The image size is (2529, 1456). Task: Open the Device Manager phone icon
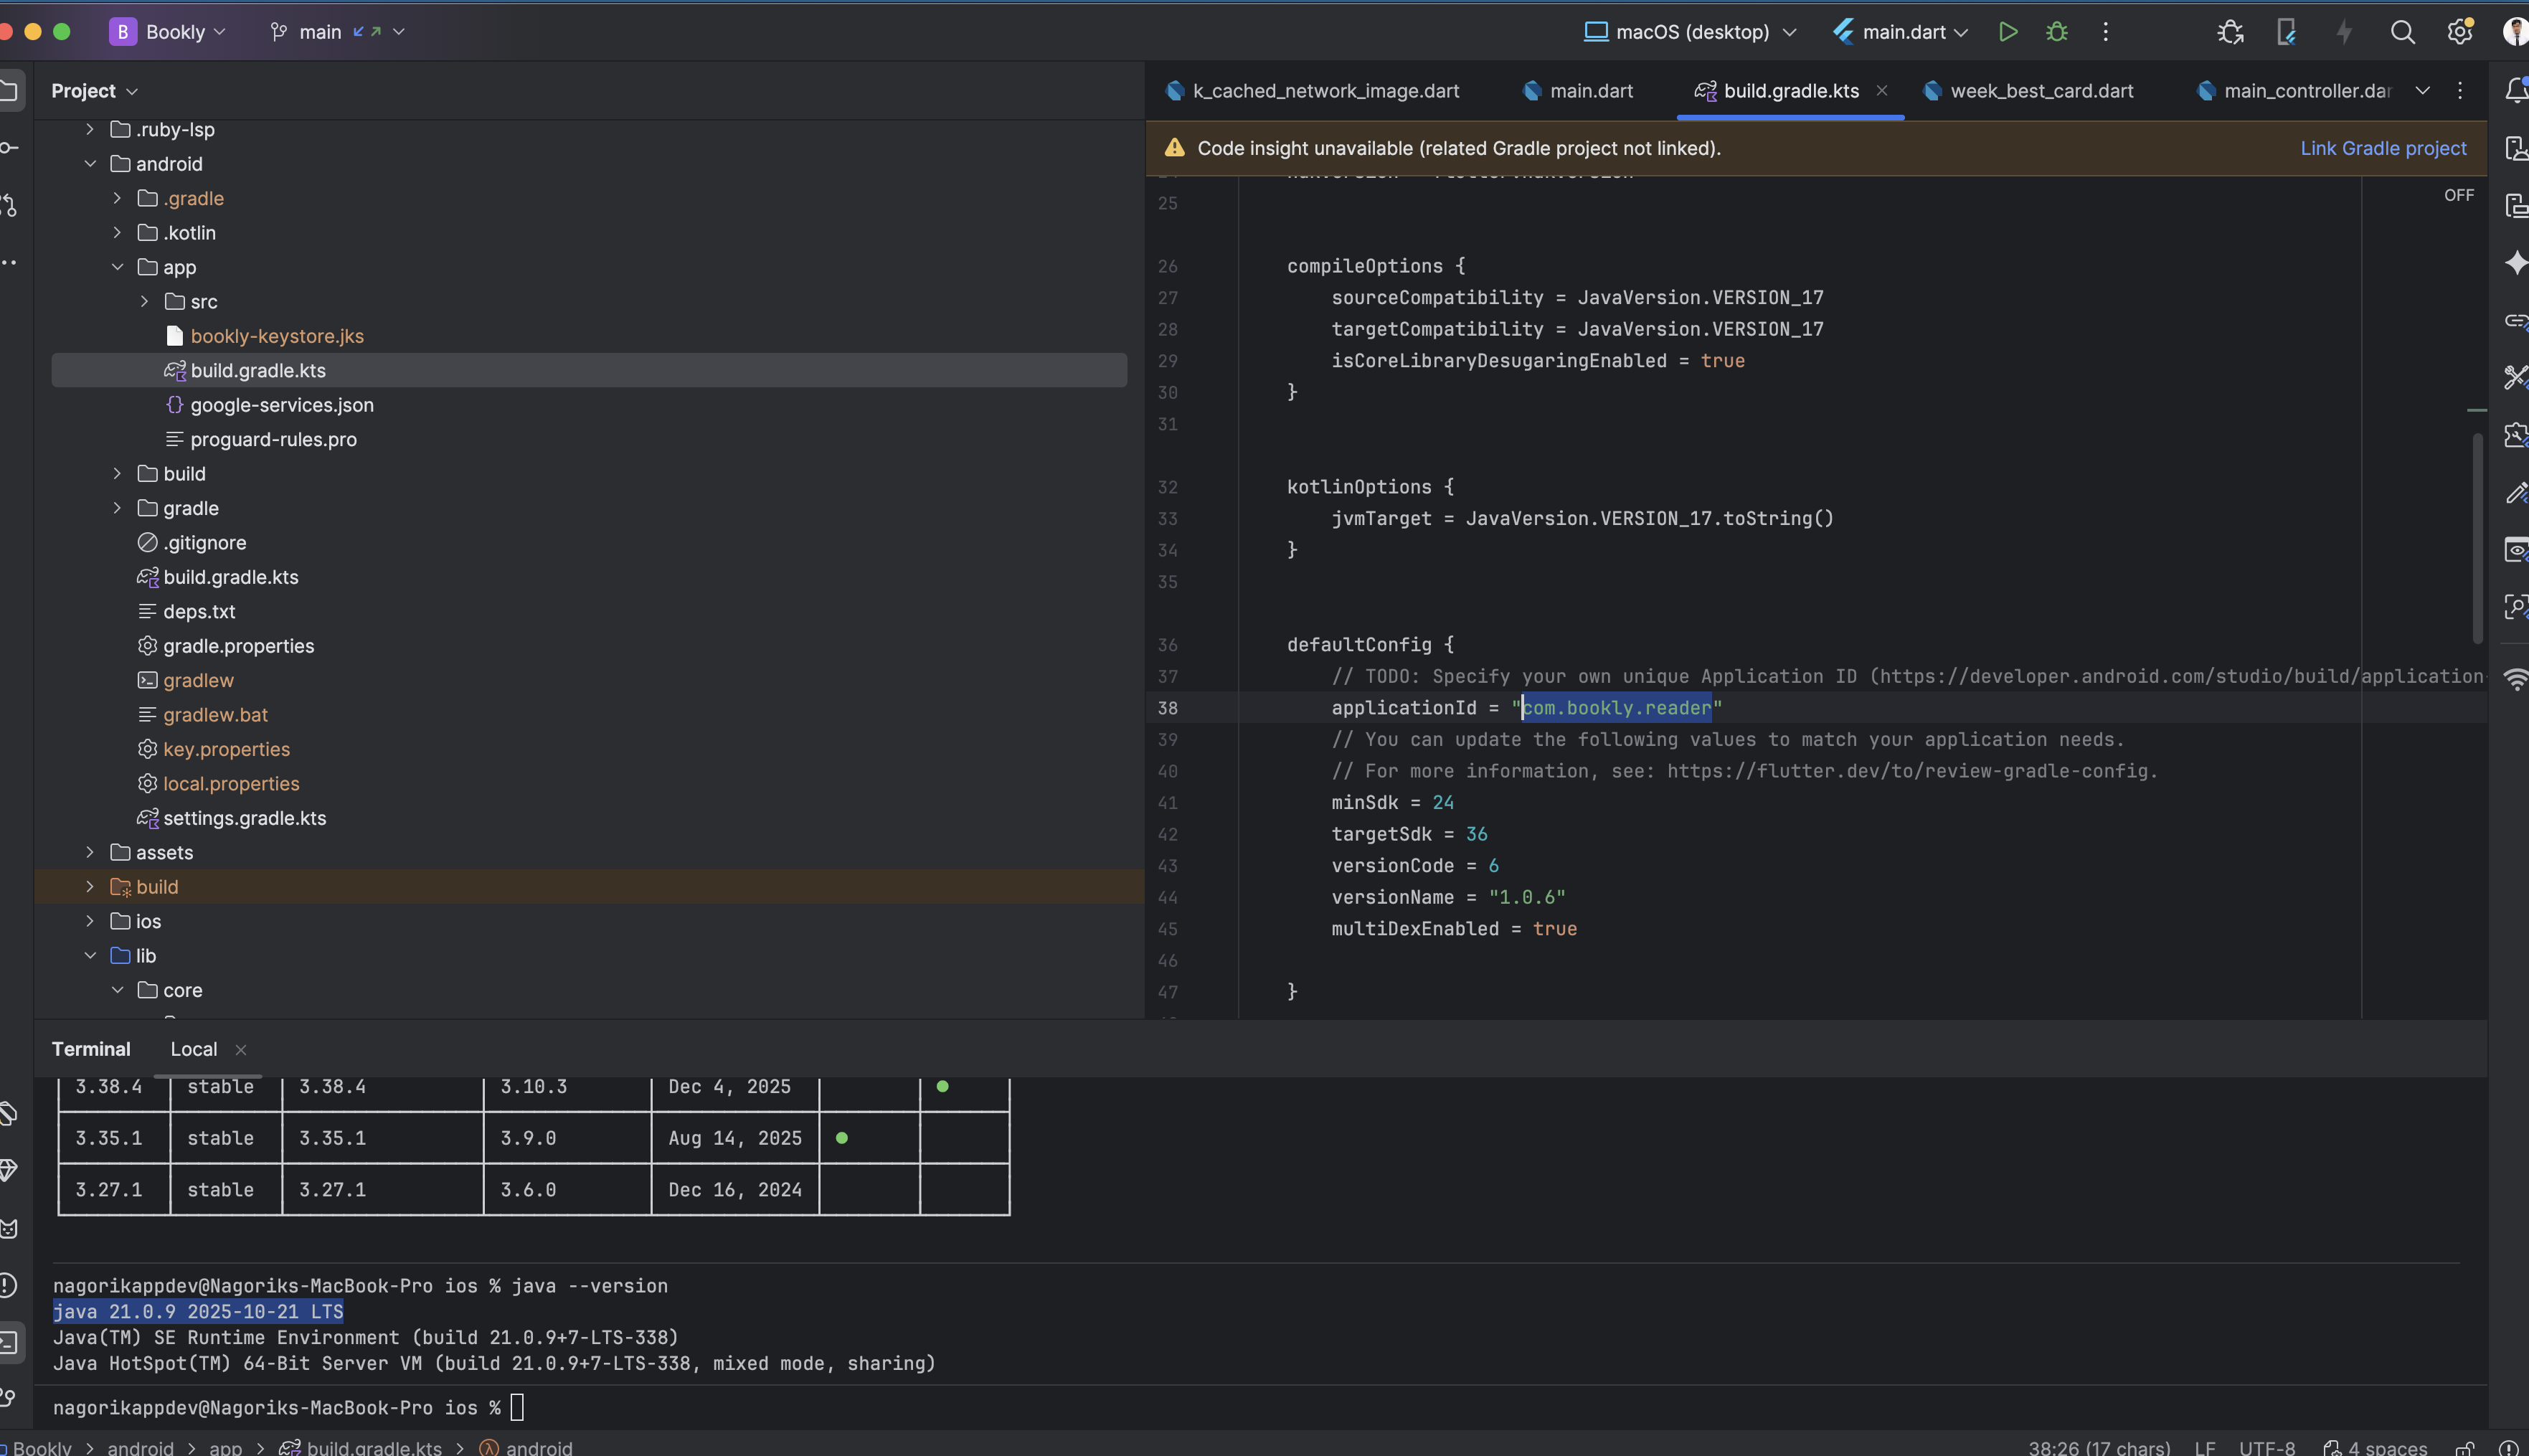point(2286,32)
